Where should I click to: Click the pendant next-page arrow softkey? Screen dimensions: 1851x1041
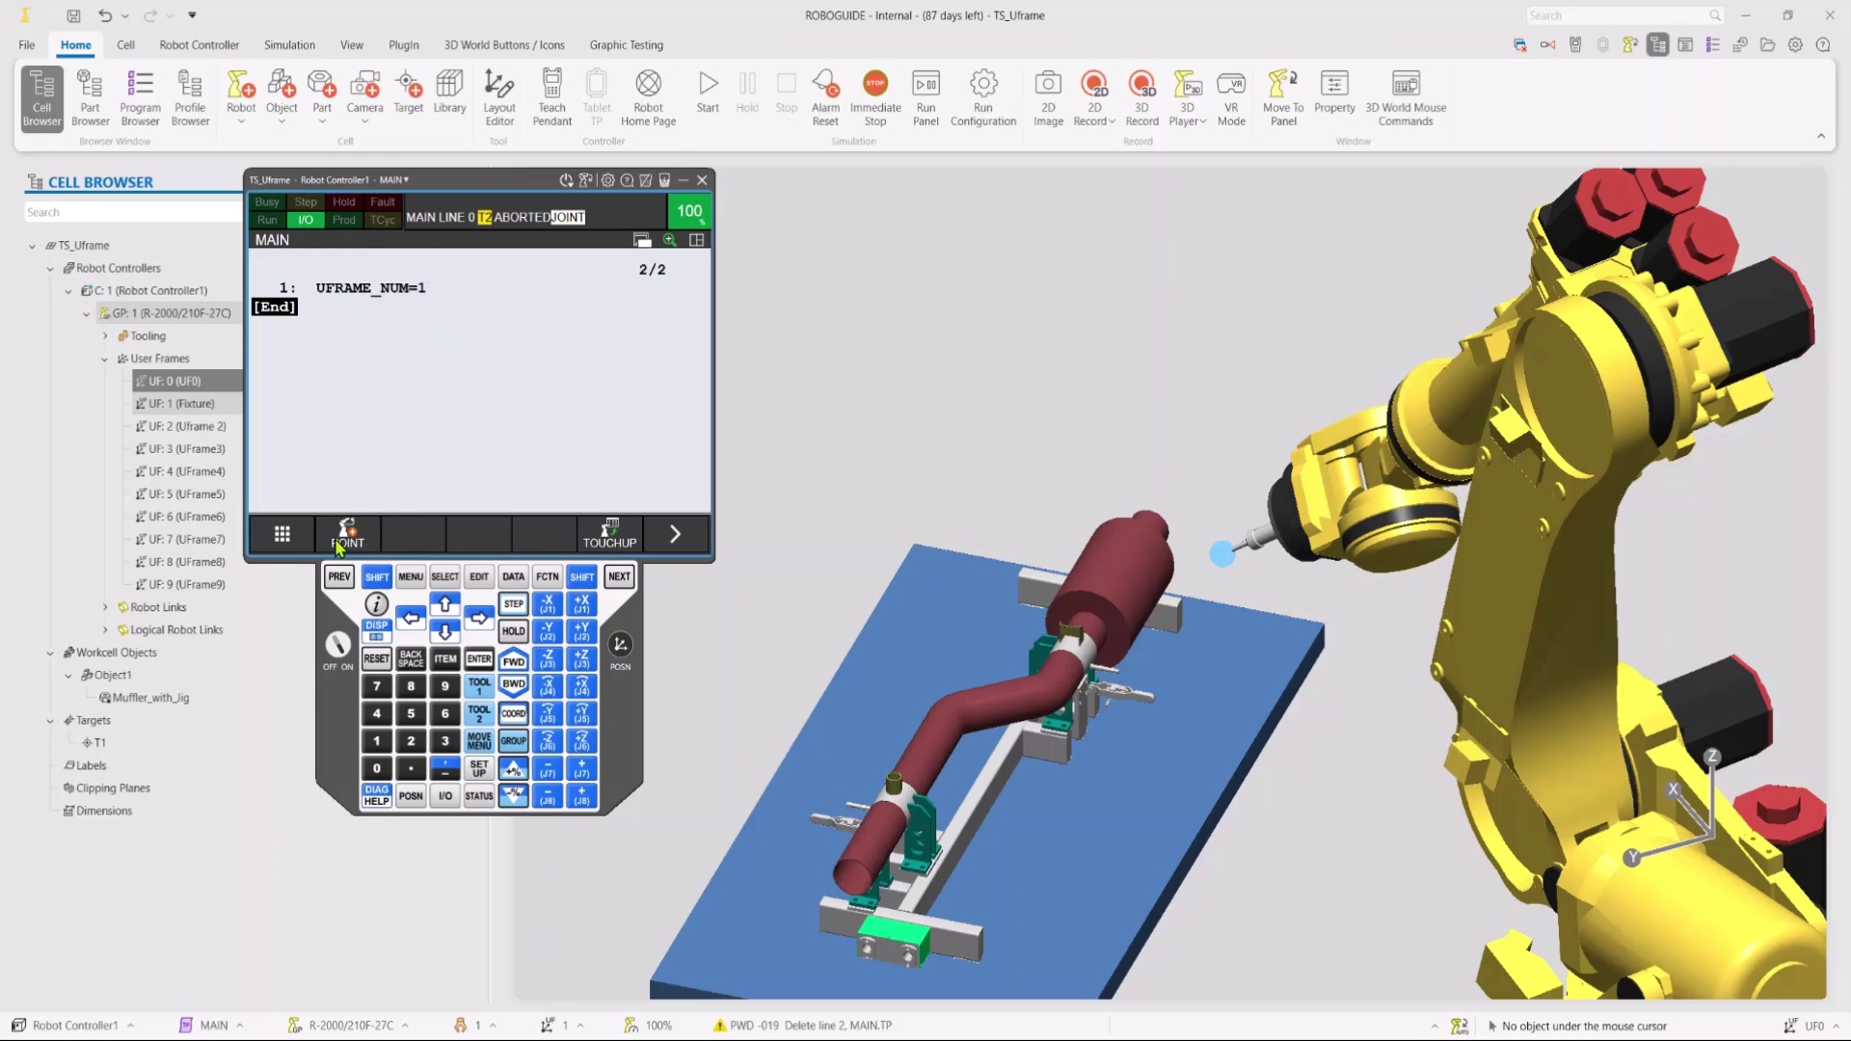click(x=675, y=534)
